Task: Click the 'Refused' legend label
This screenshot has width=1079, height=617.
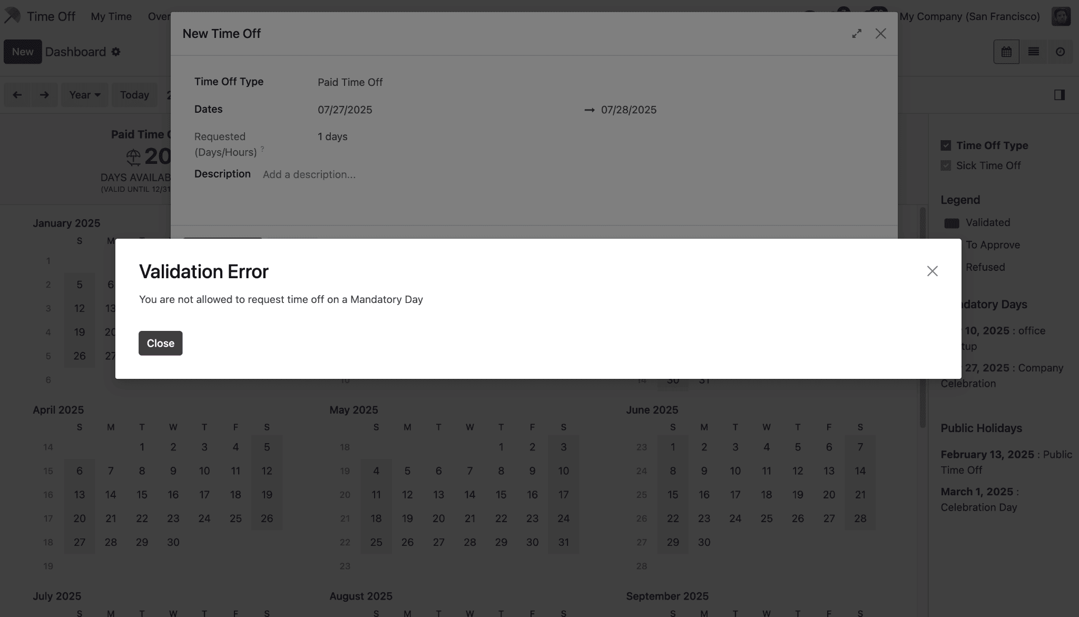Action: [985, 267]
